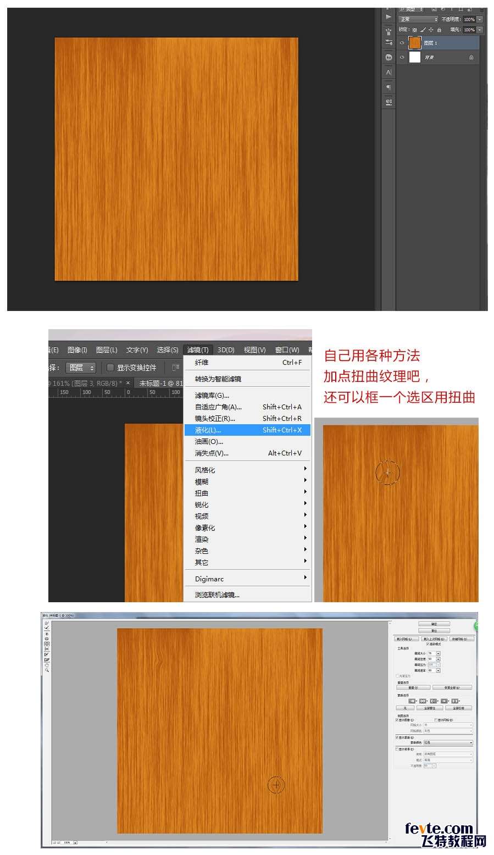Screen dimensions: 494x855
Task: Open the 滤镜(T) menu
Action: click(x=197, y=350)
